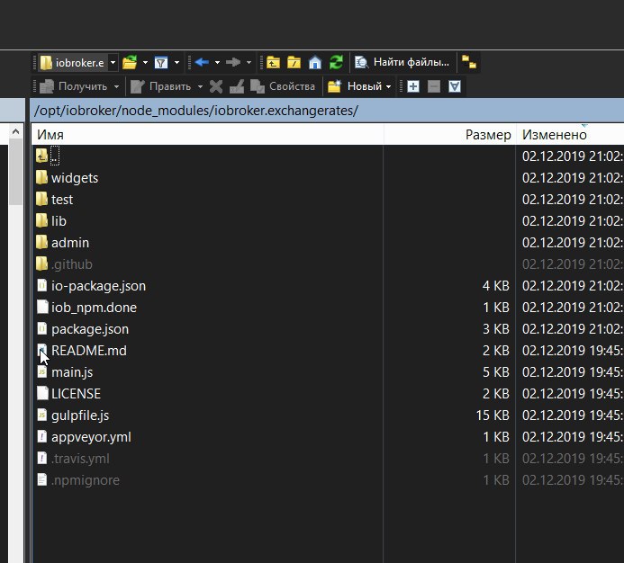Image resolution: width=624 pixels, height=563 pixels.
Task: Go to parent directory icon
Action: point(274,62)
